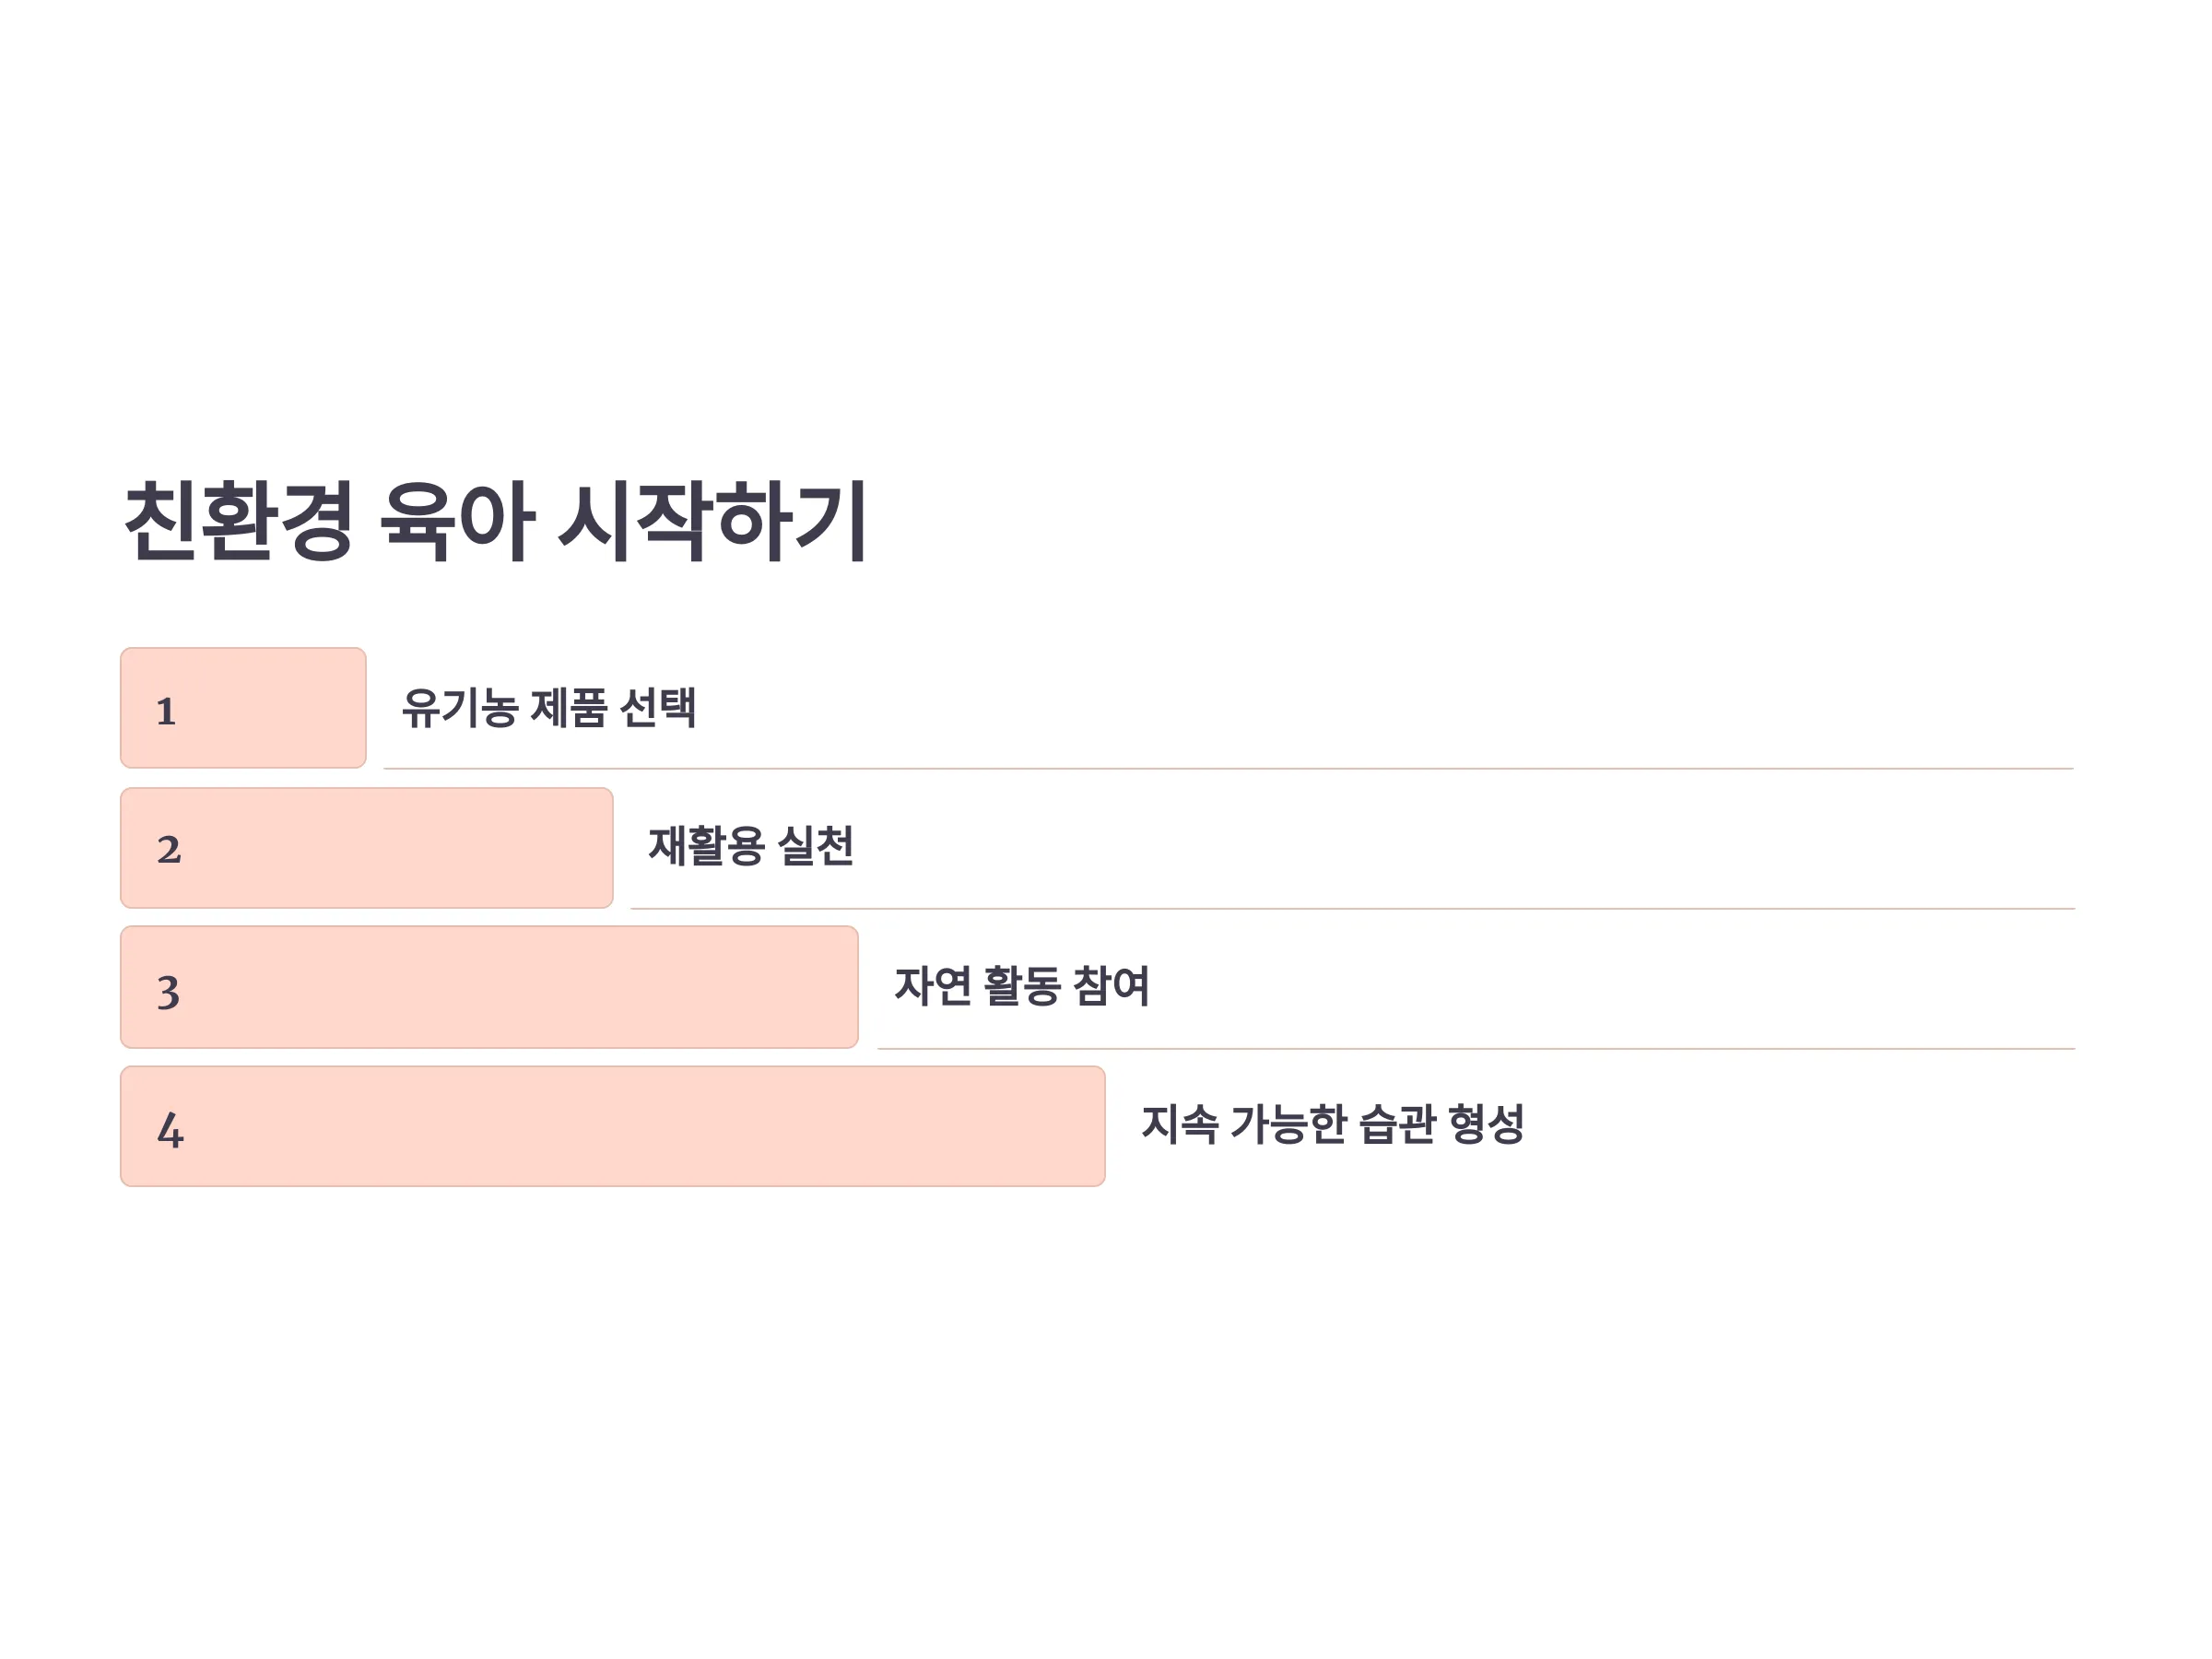Click the label 지속 가능한 습관 형성

click(x=1332, y=1124)
